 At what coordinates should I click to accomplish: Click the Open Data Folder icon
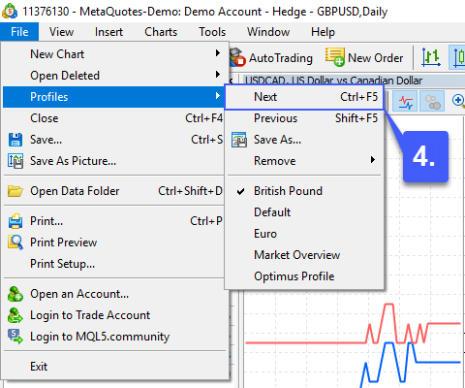[x=15, y=191]
